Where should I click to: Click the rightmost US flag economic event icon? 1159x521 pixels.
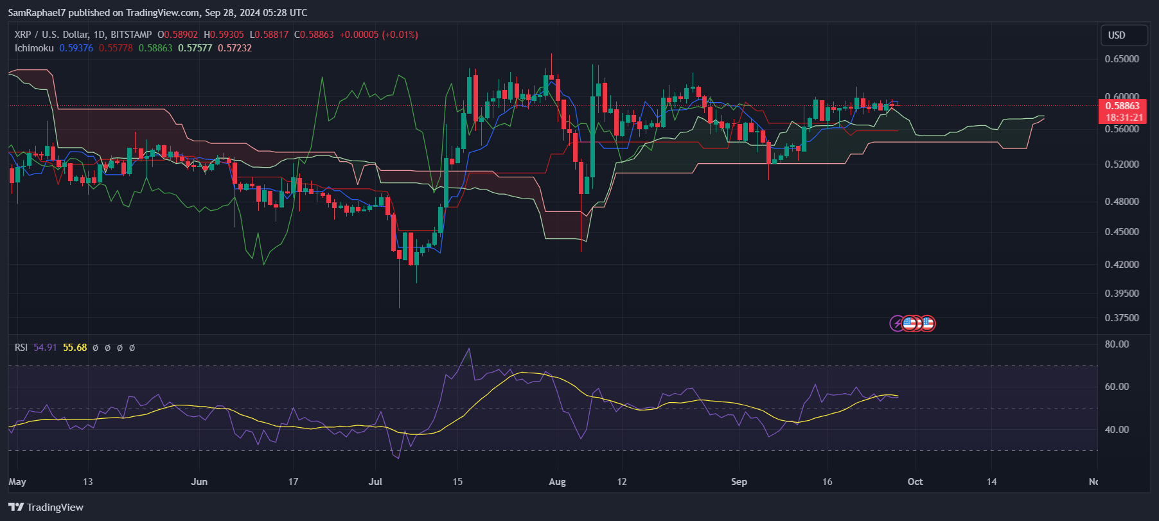click(x=928, y=323)
